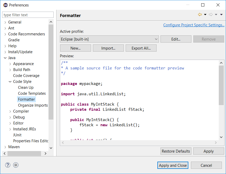
Task: Open the view menu triangle at top right
Action: [221, 15]
